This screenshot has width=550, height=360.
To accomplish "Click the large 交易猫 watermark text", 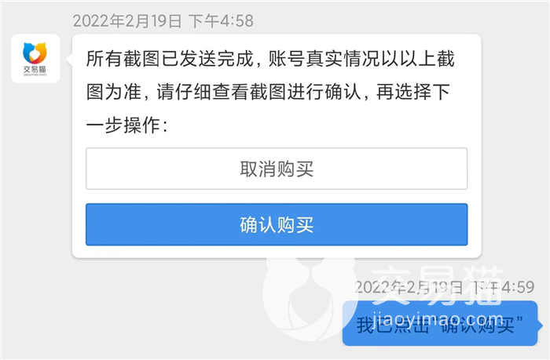I will pyautogui.click(x=437, y=285).
